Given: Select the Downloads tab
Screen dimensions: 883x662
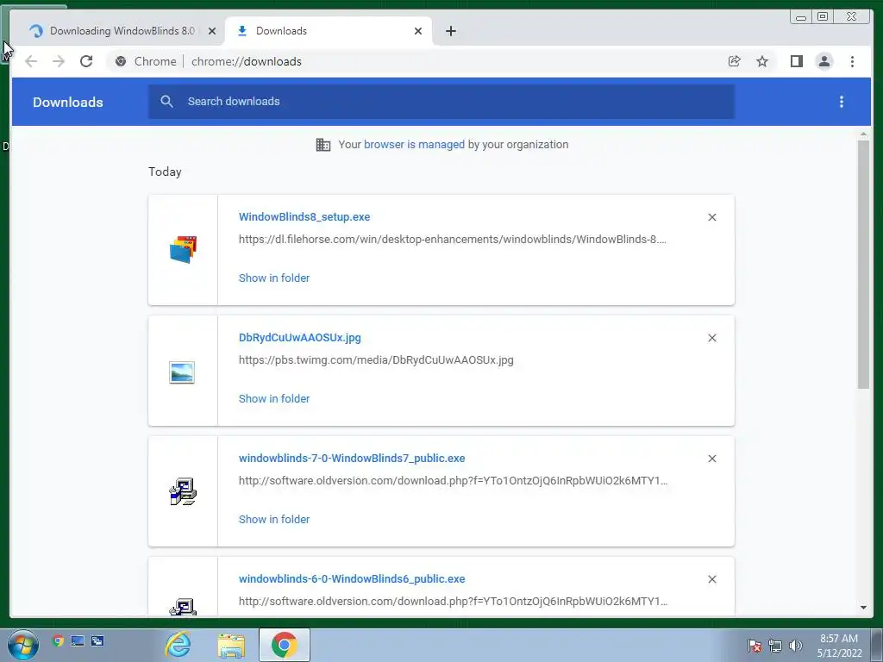Looking at the screenshot, I should [x=329, y=31].
